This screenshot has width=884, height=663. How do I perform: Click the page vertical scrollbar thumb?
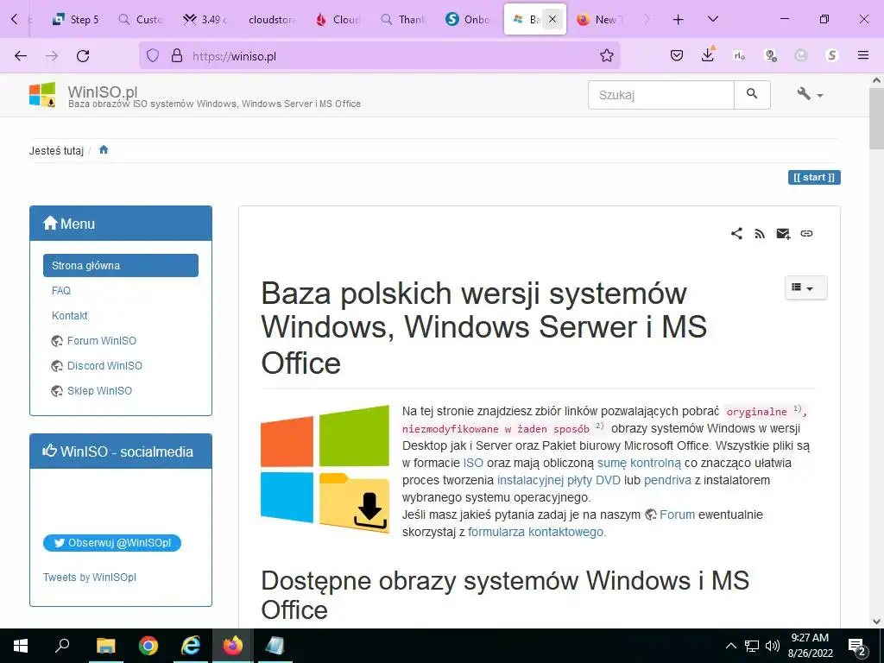click(877, 118)
